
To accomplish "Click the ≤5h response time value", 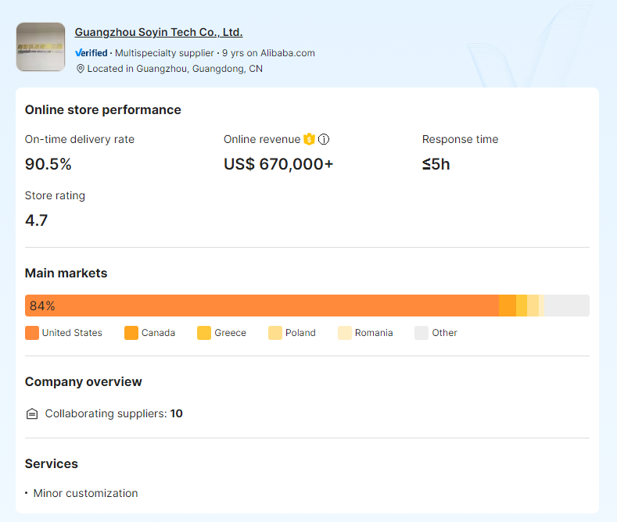I will [x=436, y=164].
